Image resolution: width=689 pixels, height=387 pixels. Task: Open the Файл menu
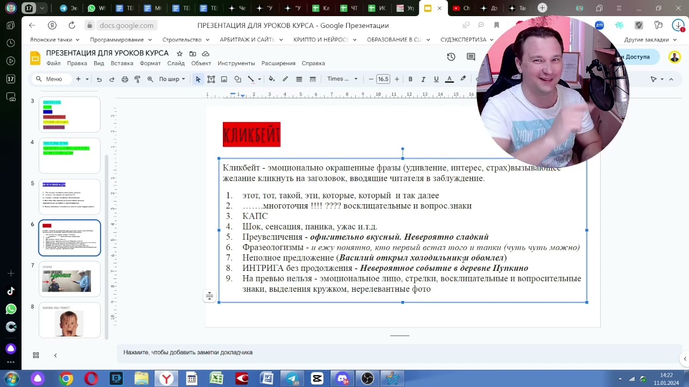coord(53,63)
